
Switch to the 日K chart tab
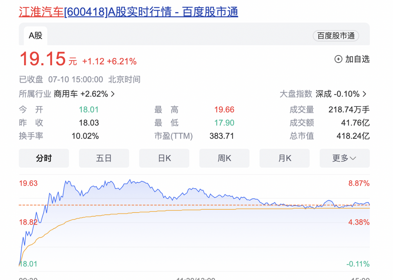(x=164, y=158)
